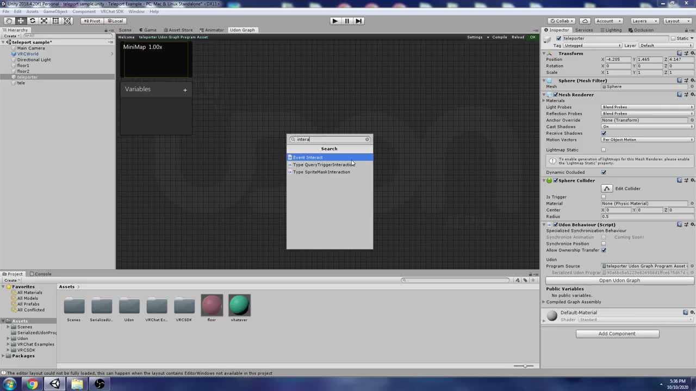Select the Scale tool
The width and height of the screenshot is (696, 391).
pyautogui.click(x=43, y=21)
